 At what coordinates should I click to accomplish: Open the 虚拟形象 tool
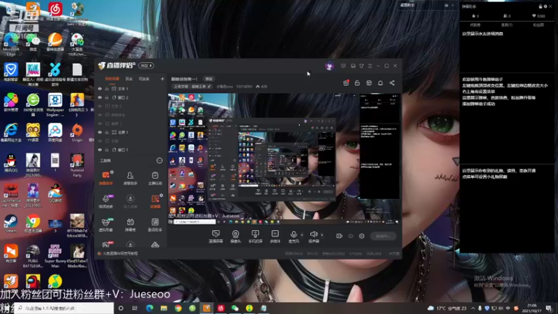click(106, 225)
